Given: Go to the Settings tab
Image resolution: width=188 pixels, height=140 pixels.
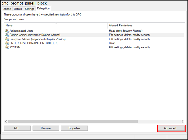Looking at the screenshot, I should tap(29, 9).
